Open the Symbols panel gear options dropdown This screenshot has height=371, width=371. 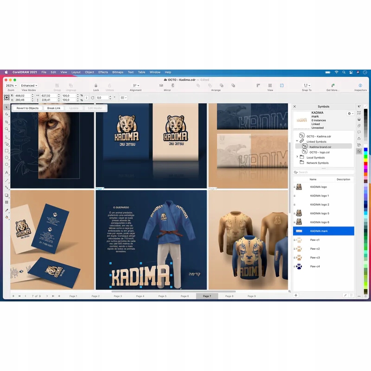(351, 114)
